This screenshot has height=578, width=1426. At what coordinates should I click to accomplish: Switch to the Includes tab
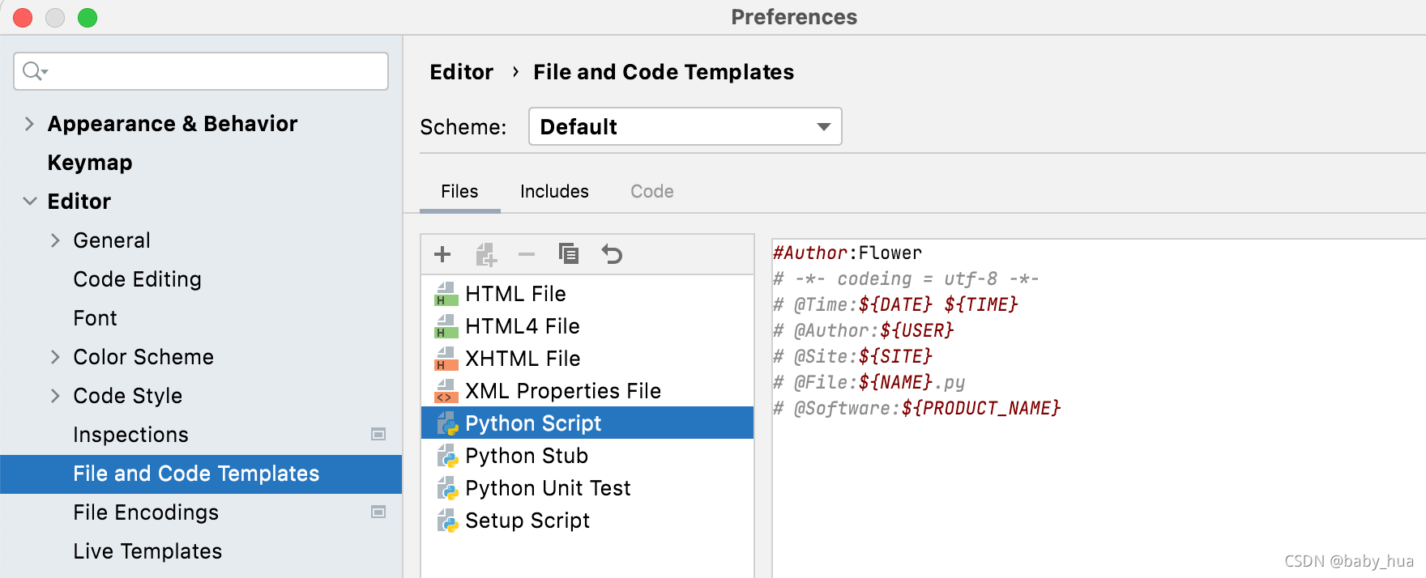tap(554, 192)
